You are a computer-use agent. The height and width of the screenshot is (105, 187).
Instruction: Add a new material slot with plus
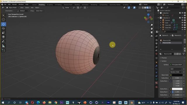tap(185, 40)
